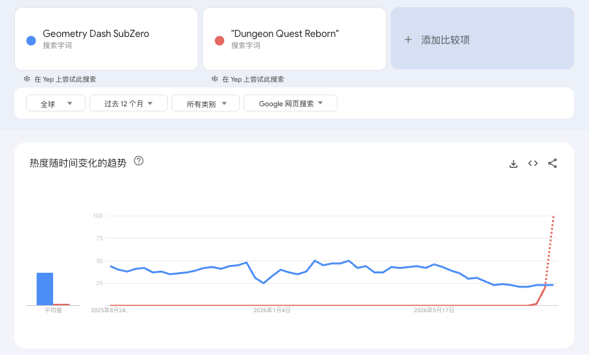Try Dungeon Quest Reborn search on Yep
The image size is (589, 355).
click(253, 79)
